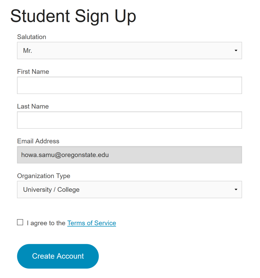This screenshot has width=260, height=278.
Task: Click the howa.samu@oregonstate.edu email text
Action: [x=65, y=155]
